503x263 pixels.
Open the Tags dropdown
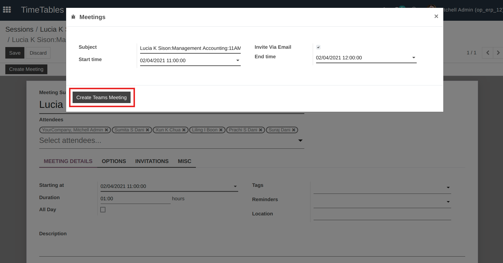point(448,187)
